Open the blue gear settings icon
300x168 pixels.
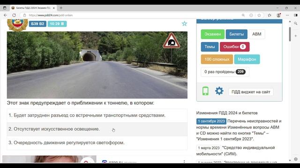click(x=219, y=91)
